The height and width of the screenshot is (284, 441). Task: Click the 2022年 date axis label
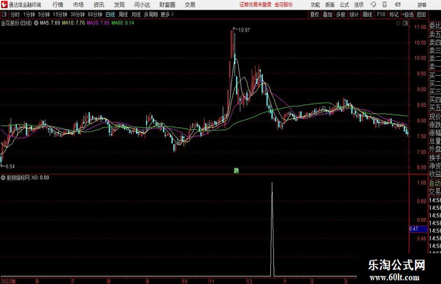pos(8,281)
